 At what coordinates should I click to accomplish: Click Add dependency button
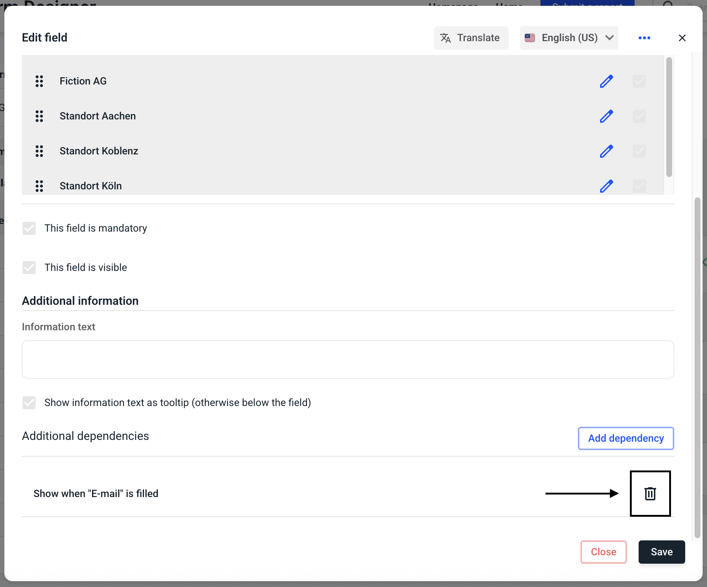(626, 438)
